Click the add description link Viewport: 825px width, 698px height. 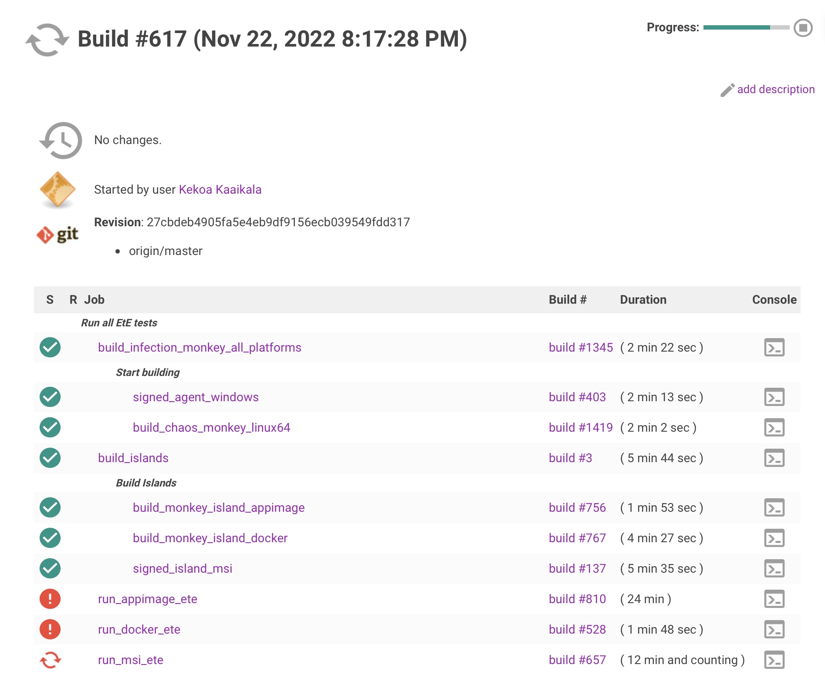pos(776,90)
